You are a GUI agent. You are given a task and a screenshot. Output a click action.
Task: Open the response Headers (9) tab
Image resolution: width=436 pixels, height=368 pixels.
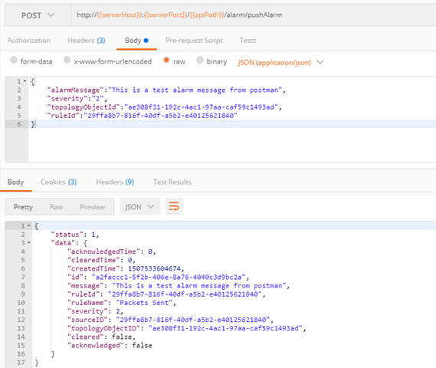click(115, 182)
